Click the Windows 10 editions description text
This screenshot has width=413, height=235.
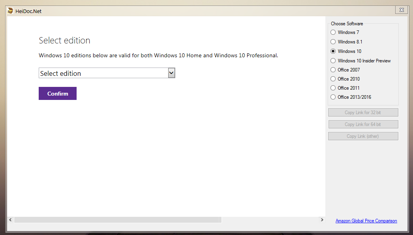[x=158, y=56]
